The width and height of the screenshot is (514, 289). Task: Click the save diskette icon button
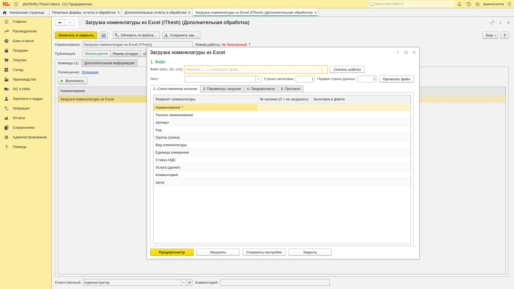pos(104,35)
